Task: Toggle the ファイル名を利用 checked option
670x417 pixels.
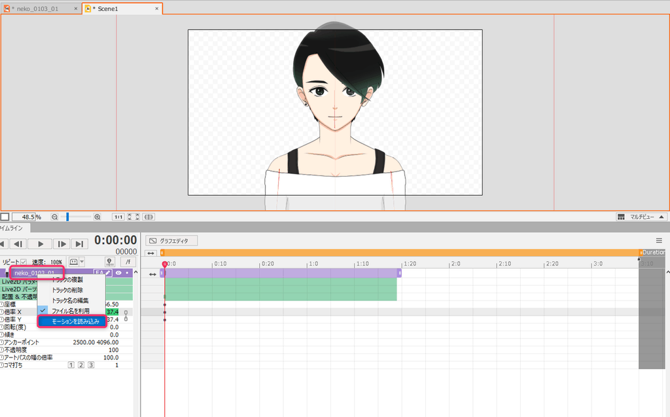Action: coord(70,310)
